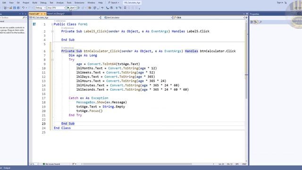Click the Toolbox search magnifier icon
The image size is (302, 170).
click(24, 17)
